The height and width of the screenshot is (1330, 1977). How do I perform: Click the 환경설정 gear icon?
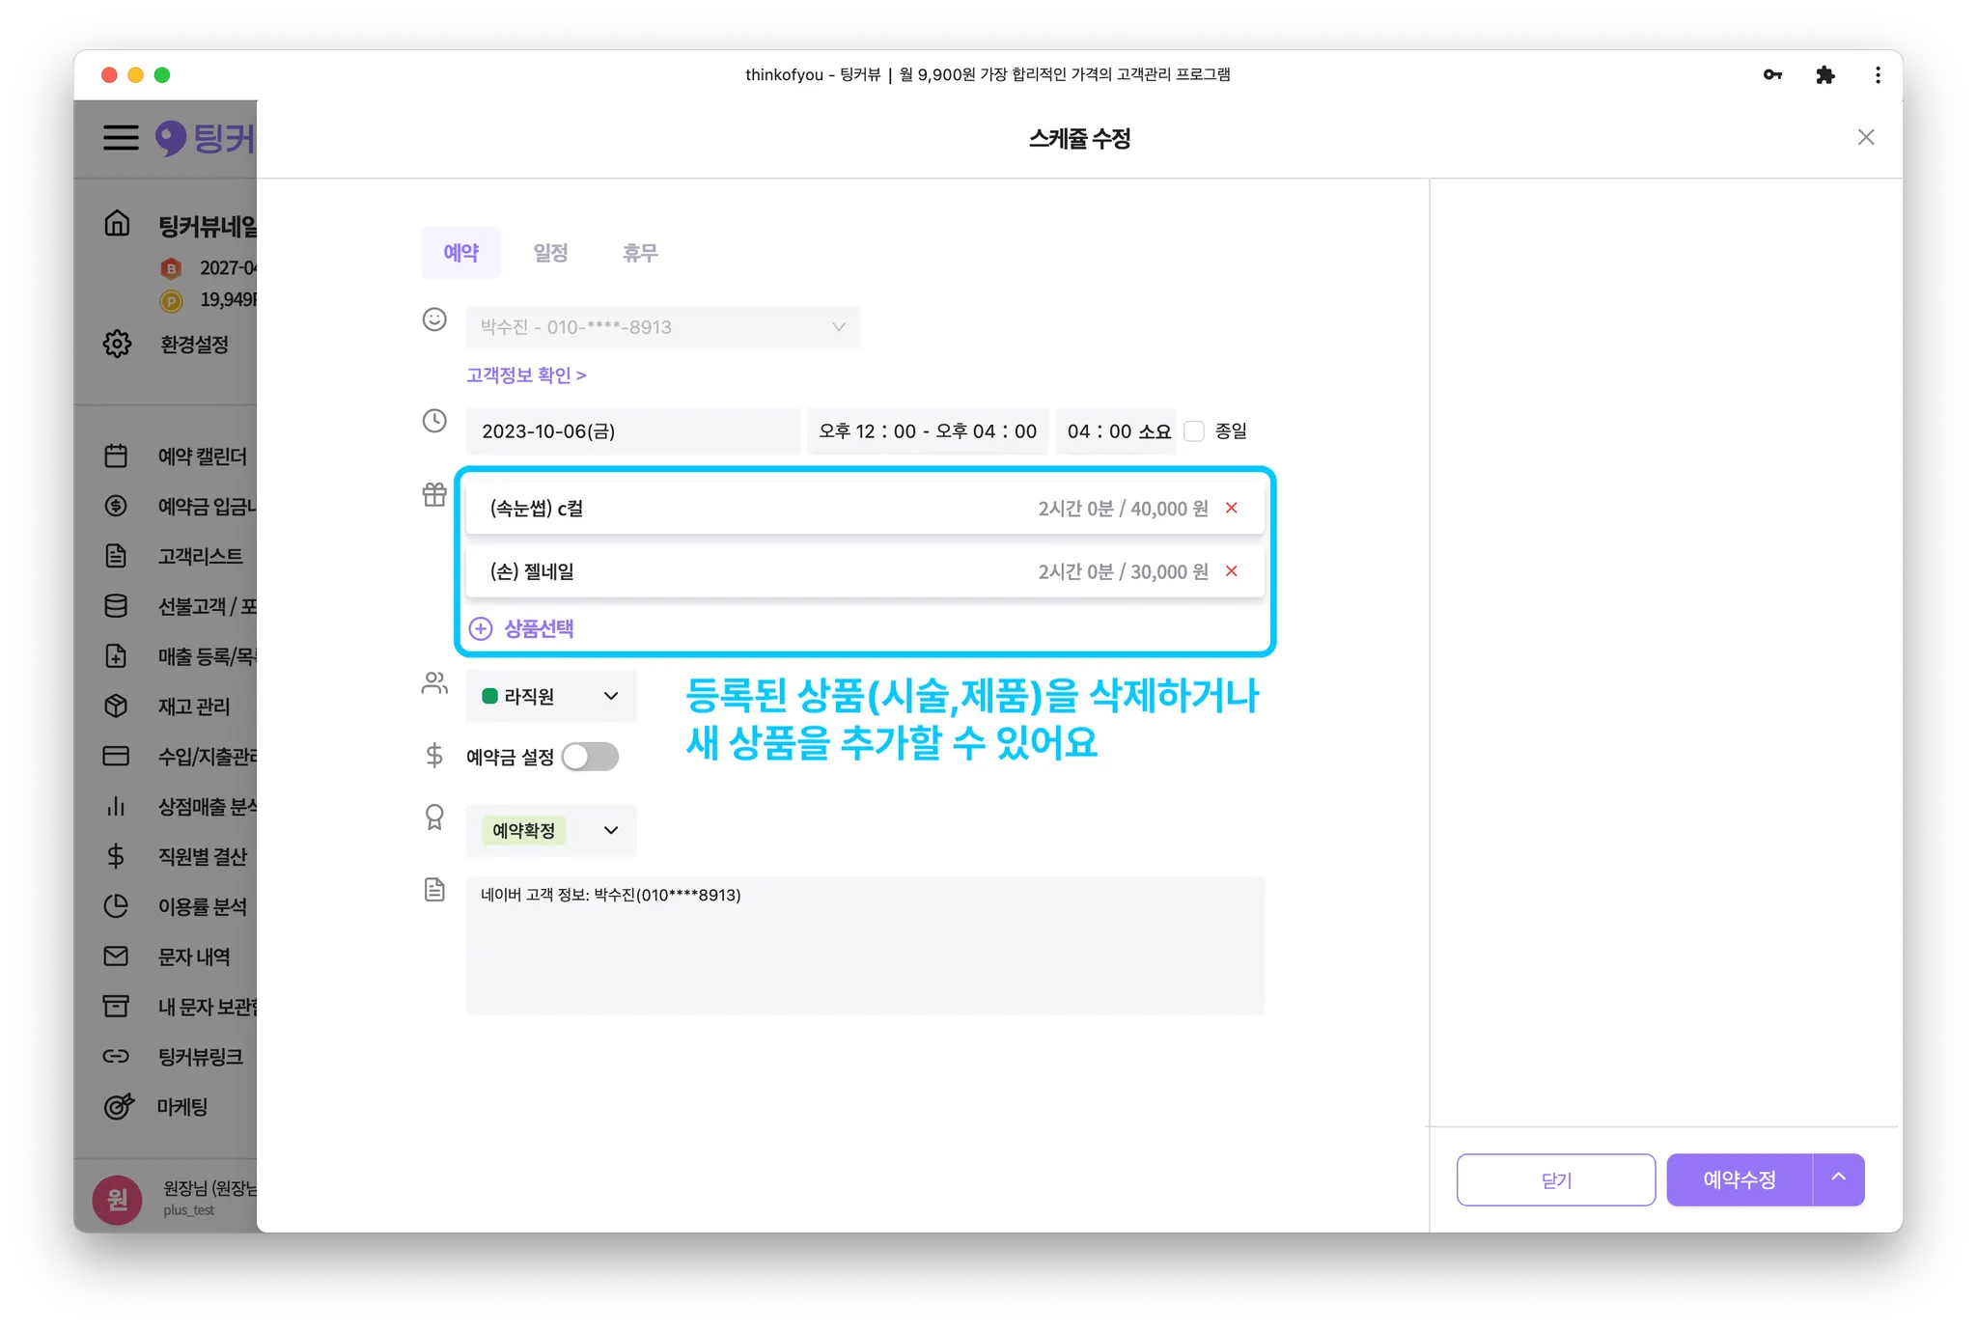(x=117, y=344)
